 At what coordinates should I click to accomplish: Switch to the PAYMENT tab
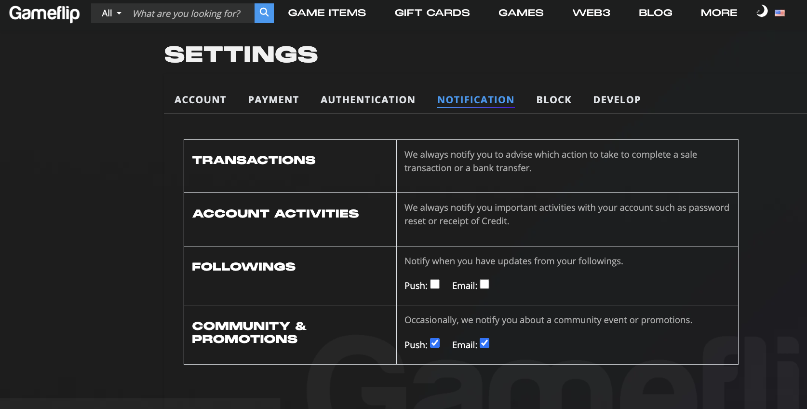click(273, 100)
